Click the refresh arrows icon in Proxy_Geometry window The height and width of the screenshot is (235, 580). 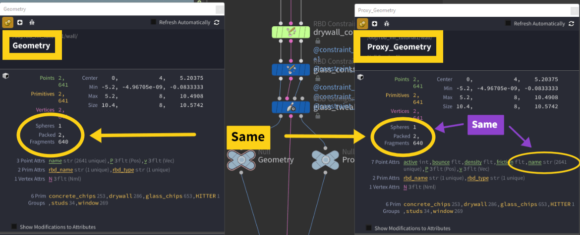571,23
